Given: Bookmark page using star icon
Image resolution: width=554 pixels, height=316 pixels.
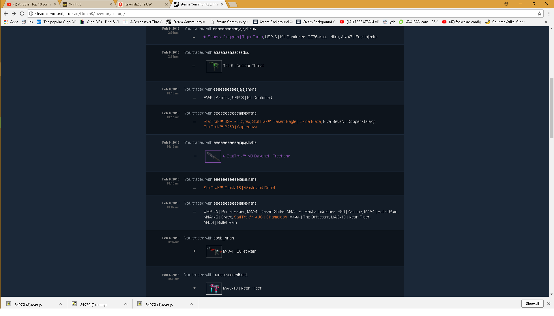Looking at the screenshot, I should click(x=539, y=14).
